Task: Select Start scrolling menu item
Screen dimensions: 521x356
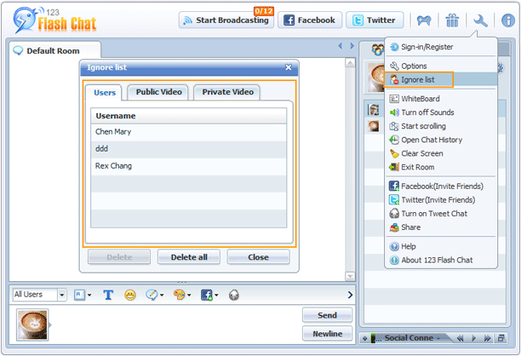Action: [441, 126]
